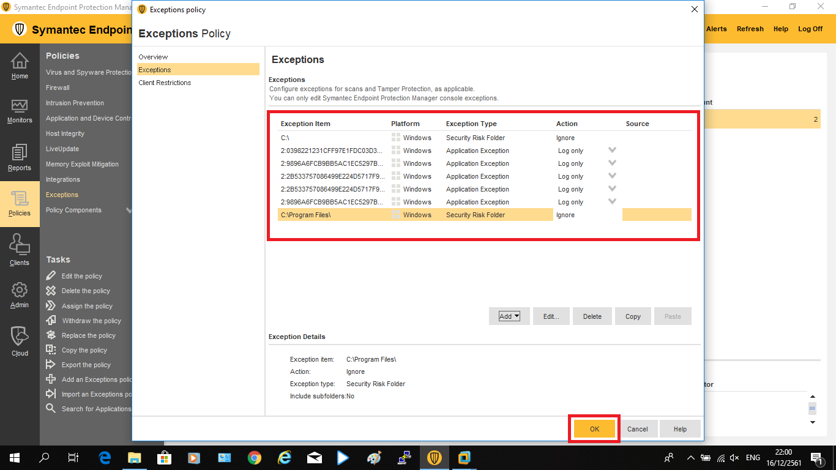The image size is (836, 470).
Task: Expand the Policy Components chevron
Action: point(129,211)
